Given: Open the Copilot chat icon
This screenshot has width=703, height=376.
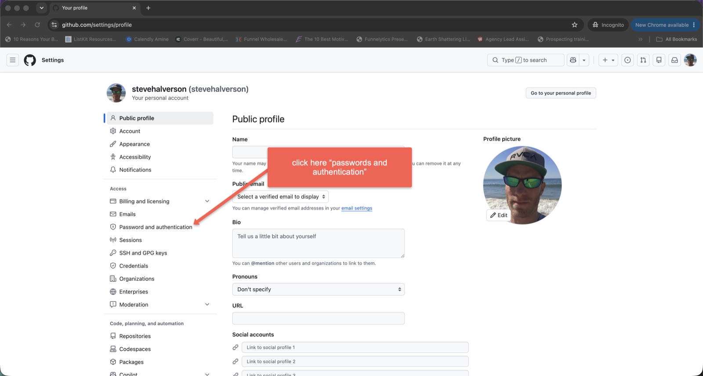Looking at the screenshot, I should (573, 60).
